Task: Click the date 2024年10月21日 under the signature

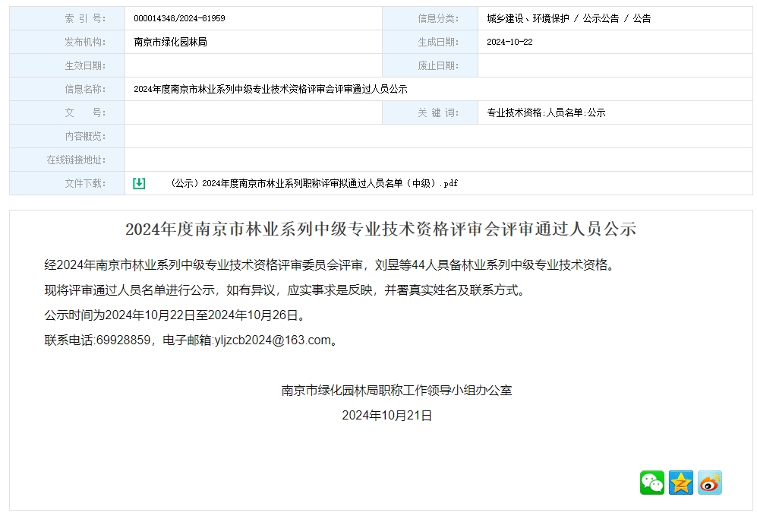Action: coord(386,415)
